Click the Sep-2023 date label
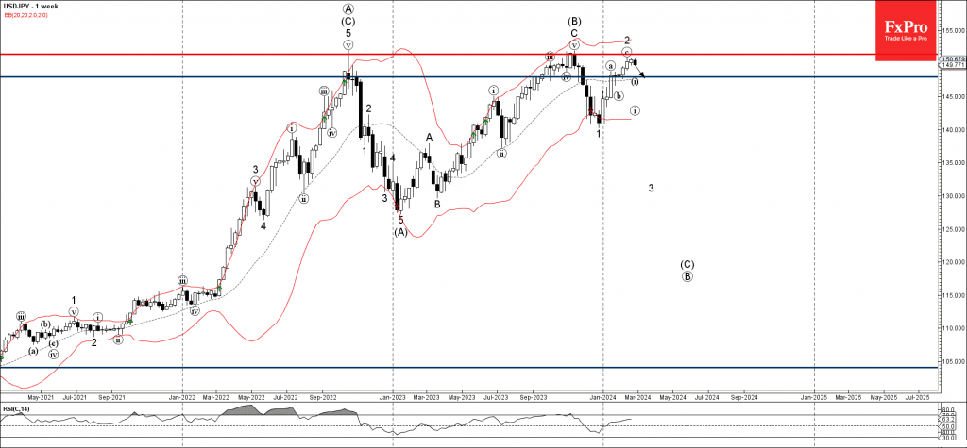 (534, 397)
